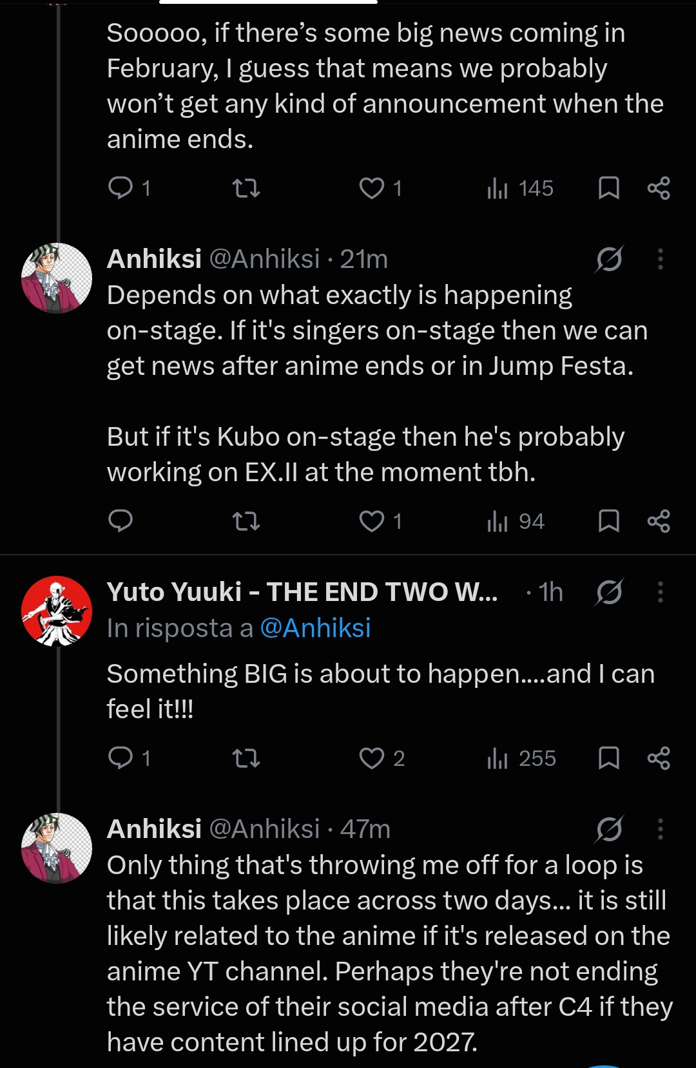This screenshot has width=696, height=1068.
Task: Bookmark Anhiksi's tweet with 94 views
Action: pos(609,521)
